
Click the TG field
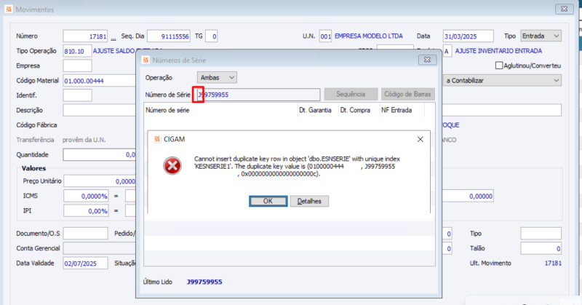(x=211, y=36)
